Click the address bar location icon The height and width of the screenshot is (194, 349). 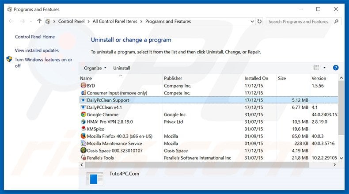pyautogui.click(x=48, y=22)
